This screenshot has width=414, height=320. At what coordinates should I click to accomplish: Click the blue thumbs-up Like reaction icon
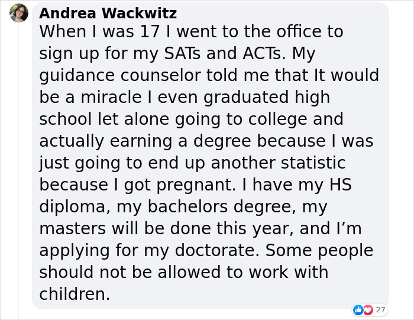coord(358,310)
